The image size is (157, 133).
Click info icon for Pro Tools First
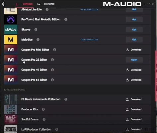click(x=66, y=20)
